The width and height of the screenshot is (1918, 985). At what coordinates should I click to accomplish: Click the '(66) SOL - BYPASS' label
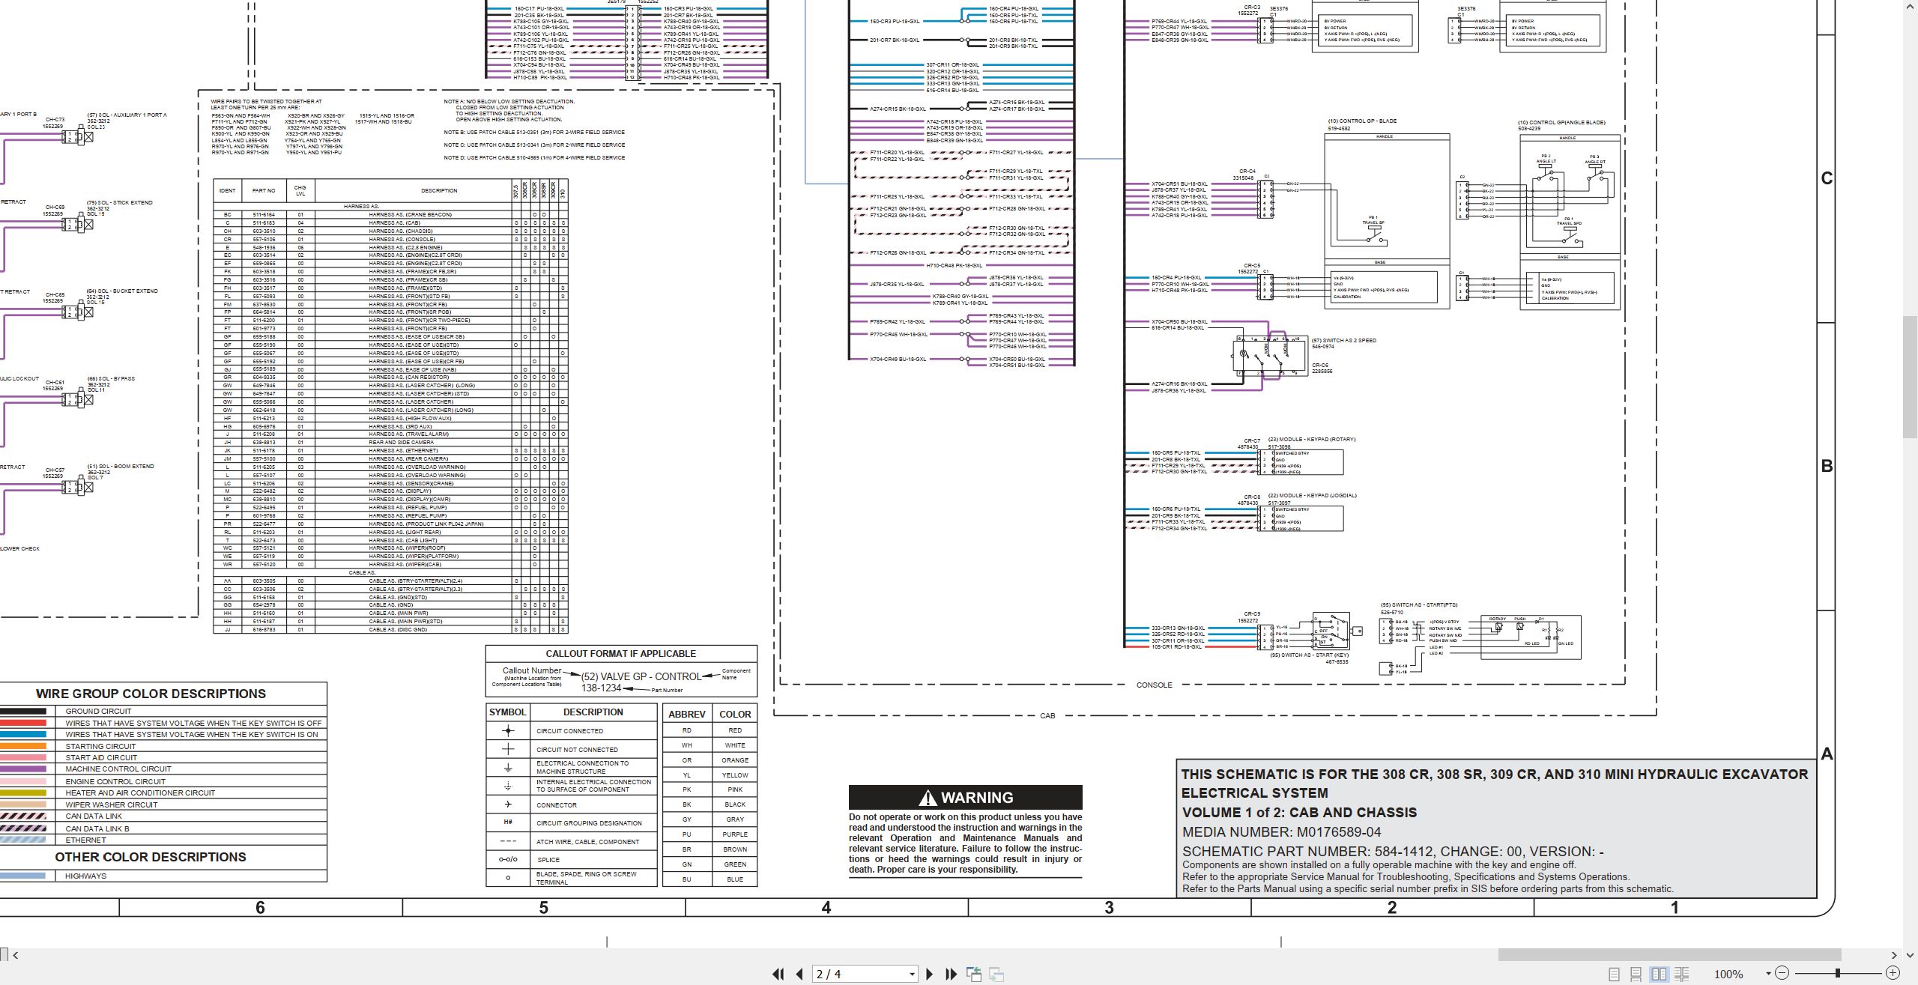[111, 379]
